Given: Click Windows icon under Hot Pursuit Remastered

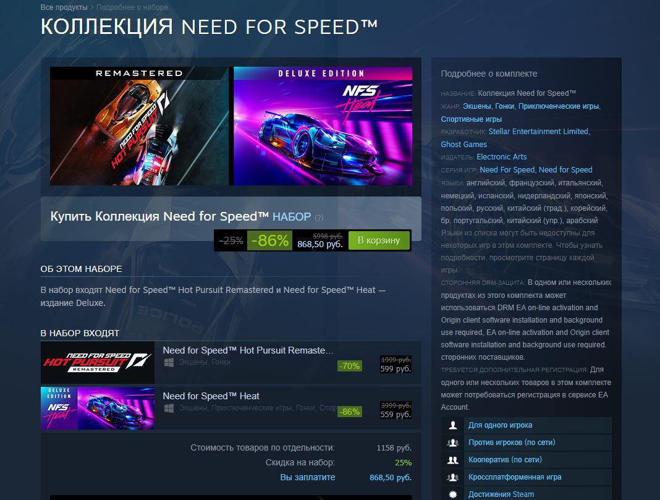Looking at the screenshot, I should click(x=169, y=362).
